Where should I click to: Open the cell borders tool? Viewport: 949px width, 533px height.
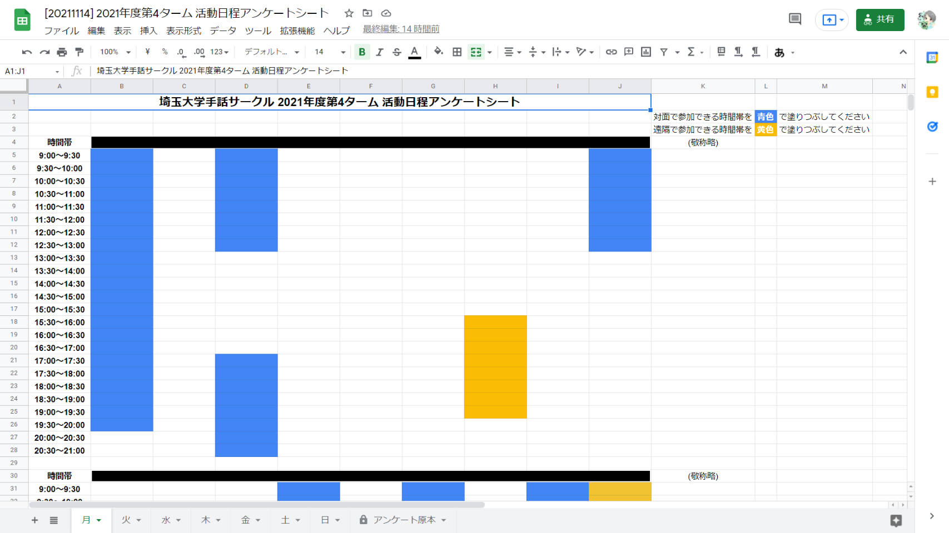(x=457, y=52)
